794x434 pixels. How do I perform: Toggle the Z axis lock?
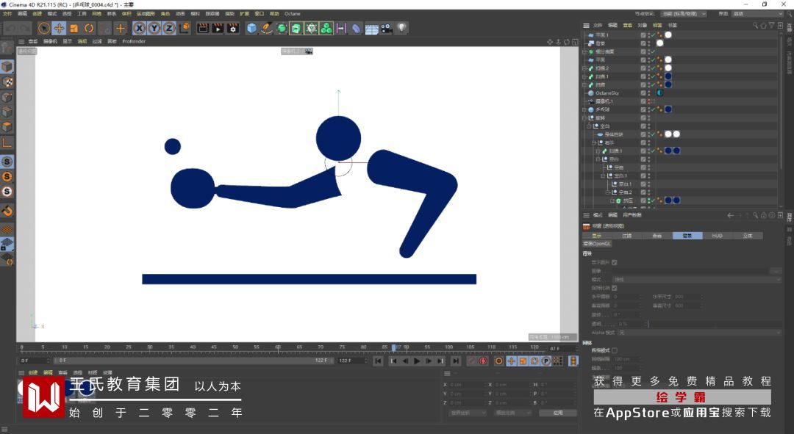click(x=169, y=29)
